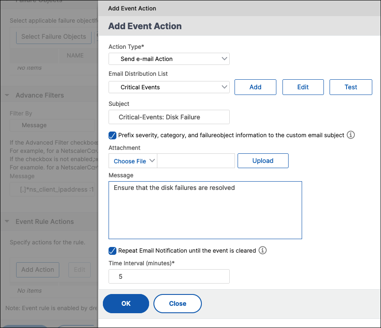The height and width of the screenshot is (328, 381).
Task: Click the Test button
Action: click(350, 87)
